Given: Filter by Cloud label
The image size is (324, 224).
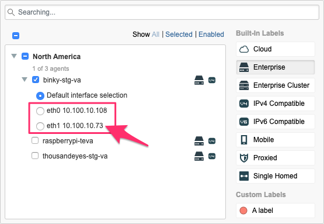Looking at the screenshot, I should click(276, 49).
